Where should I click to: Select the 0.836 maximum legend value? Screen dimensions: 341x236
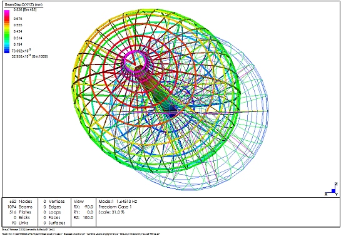25,9
